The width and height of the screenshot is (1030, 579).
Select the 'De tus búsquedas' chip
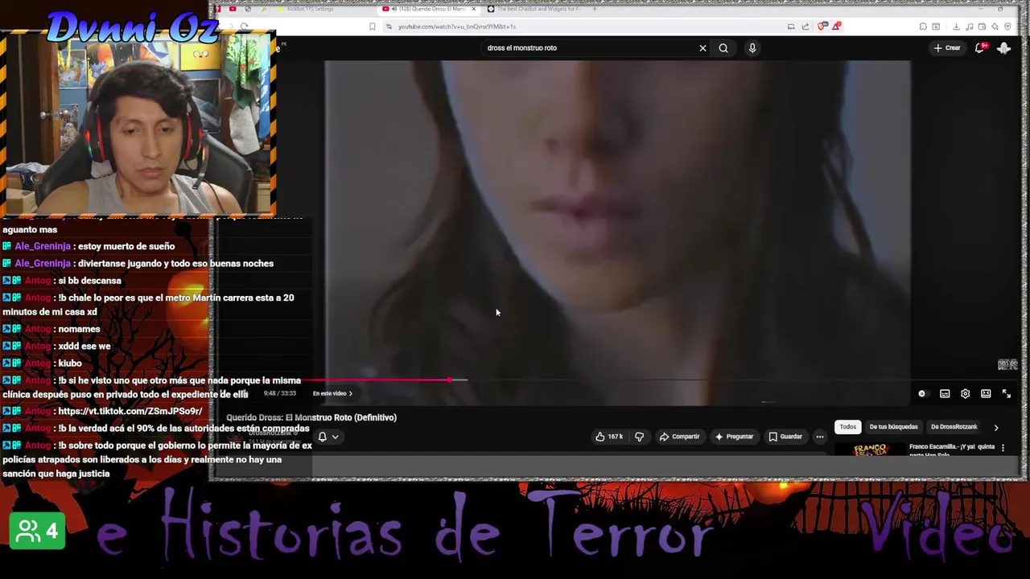coord(893,427)
